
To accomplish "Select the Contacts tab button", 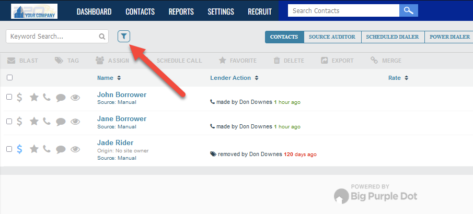I will coord(284,37).
